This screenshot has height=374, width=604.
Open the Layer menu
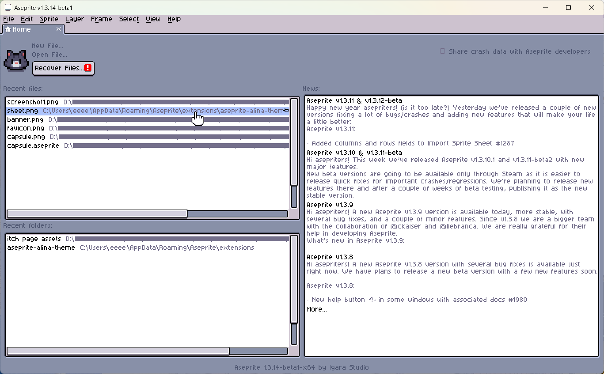tap(74, 19)
